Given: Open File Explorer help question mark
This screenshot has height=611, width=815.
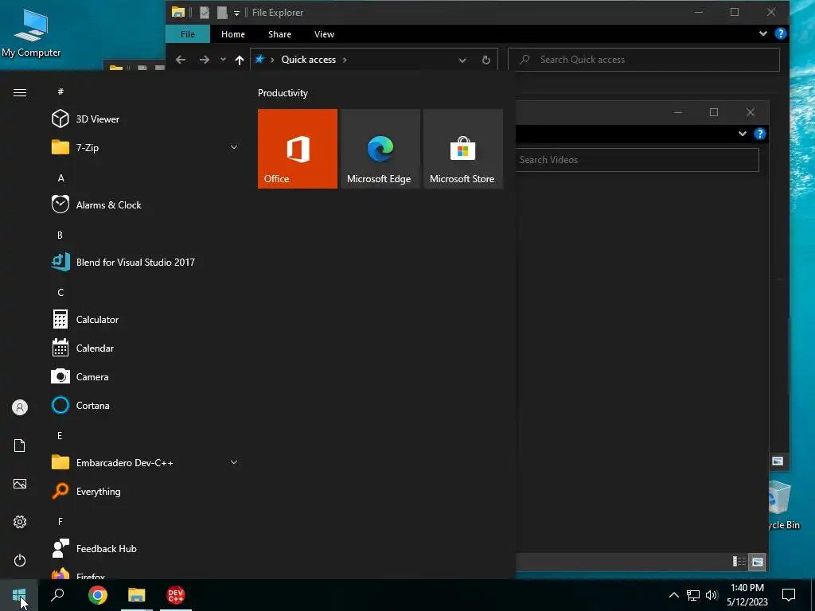Looking at the screenshot, I should click(780, 33).
